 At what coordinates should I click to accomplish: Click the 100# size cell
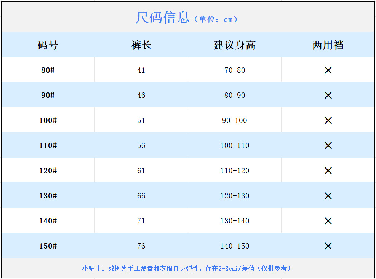coord(48,120)
